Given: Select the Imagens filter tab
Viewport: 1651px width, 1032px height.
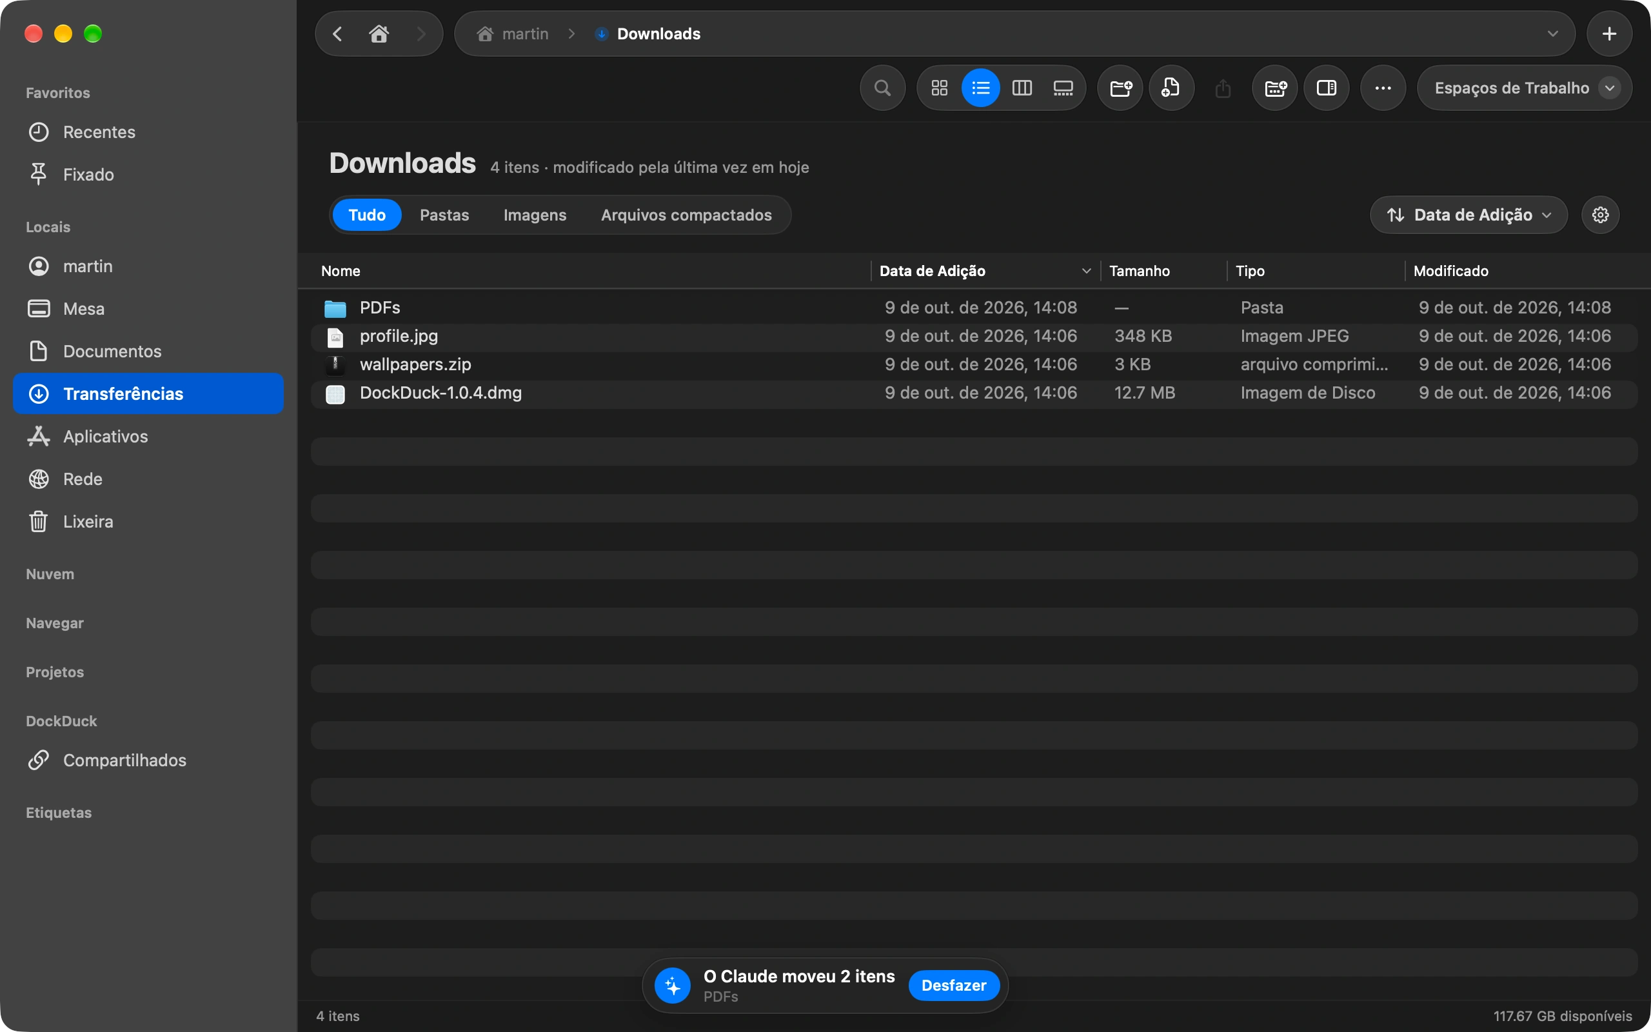Looking at the screenshot, I should 535,215.
